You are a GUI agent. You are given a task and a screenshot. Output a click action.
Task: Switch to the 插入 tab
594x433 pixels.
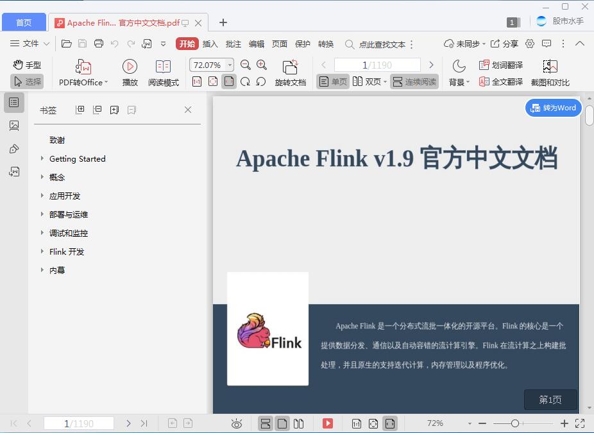[210, 44]
